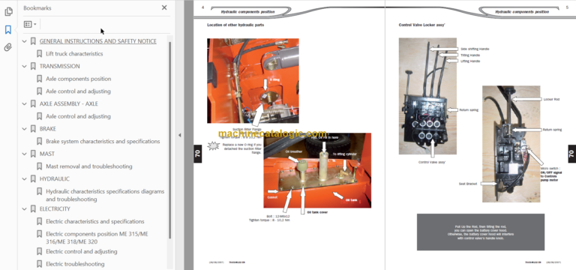This screenshot has height=270, width=576.
Task: Collapse the BRAKE bookmark group
Action: point(24,128)
